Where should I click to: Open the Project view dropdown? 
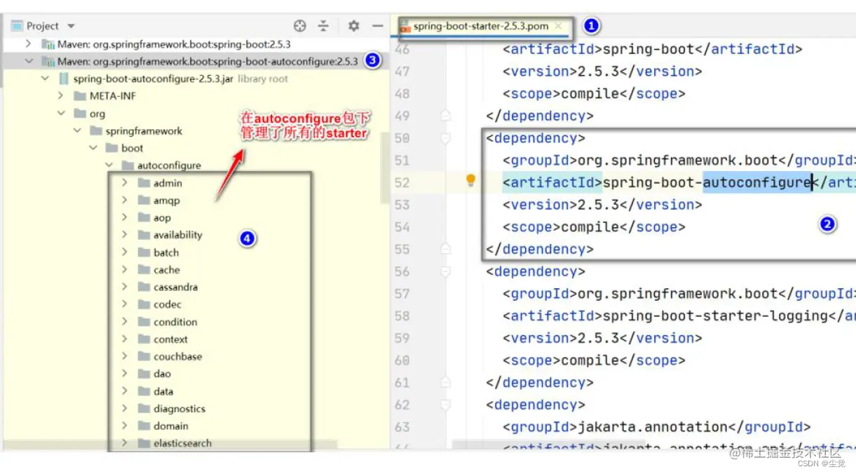(71, 26)
